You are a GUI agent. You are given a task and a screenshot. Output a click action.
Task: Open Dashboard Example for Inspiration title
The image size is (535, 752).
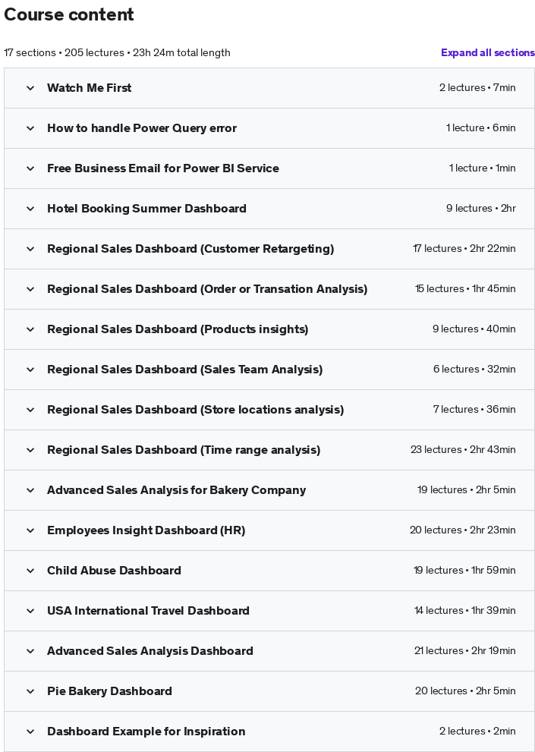pos(146,732)
